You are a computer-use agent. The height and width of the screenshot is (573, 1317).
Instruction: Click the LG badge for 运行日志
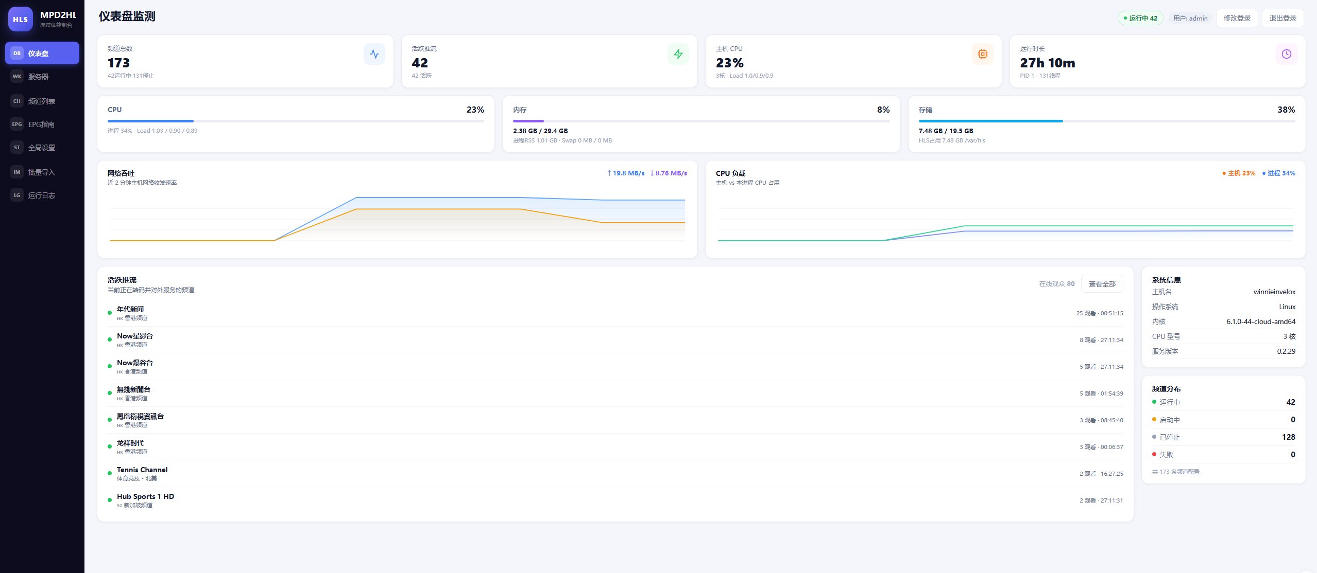tap(17, 195)
